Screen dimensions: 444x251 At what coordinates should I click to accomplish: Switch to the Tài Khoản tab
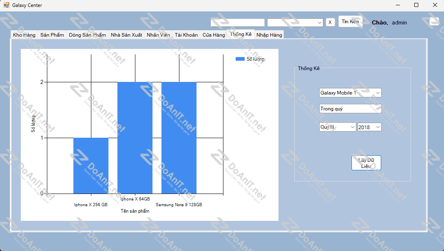[186, 35]
